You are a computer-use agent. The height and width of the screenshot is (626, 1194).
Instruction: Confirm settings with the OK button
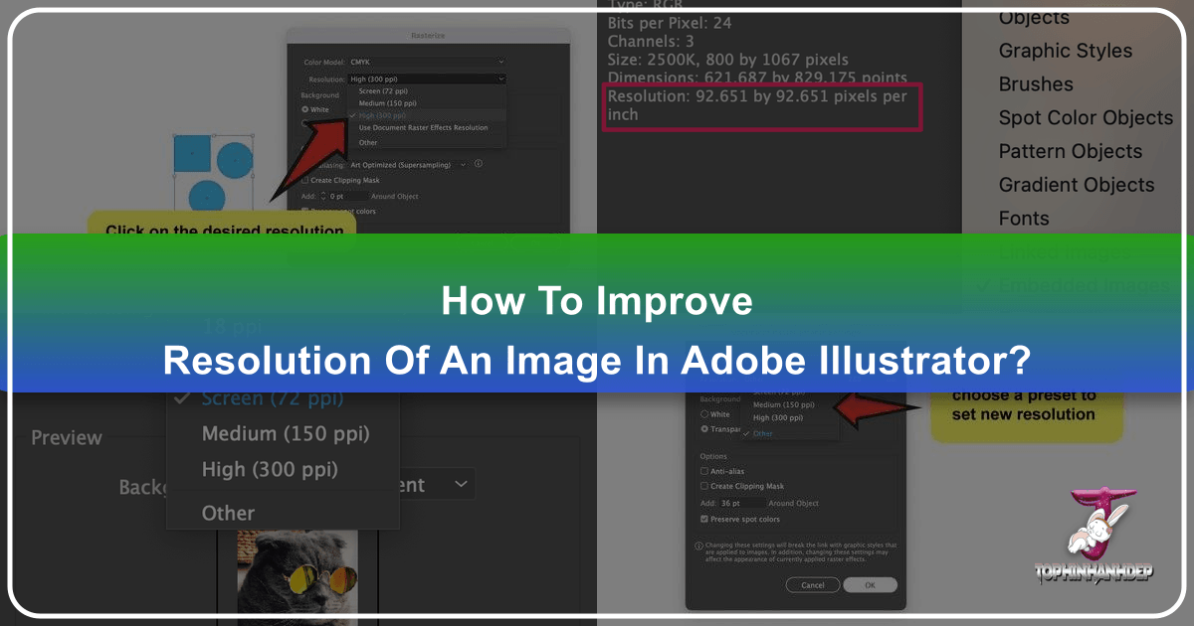[871, 585]
